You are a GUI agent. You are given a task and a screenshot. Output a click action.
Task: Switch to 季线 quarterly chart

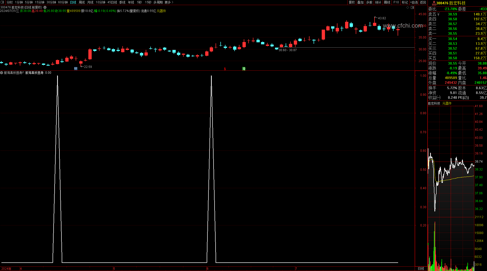(122, 2)
